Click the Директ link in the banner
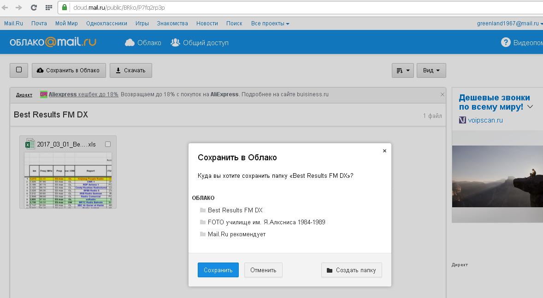 24,95
